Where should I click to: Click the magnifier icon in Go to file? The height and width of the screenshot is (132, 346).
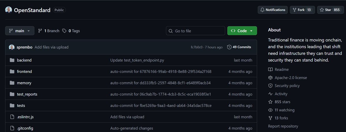(x=171, y=31)
